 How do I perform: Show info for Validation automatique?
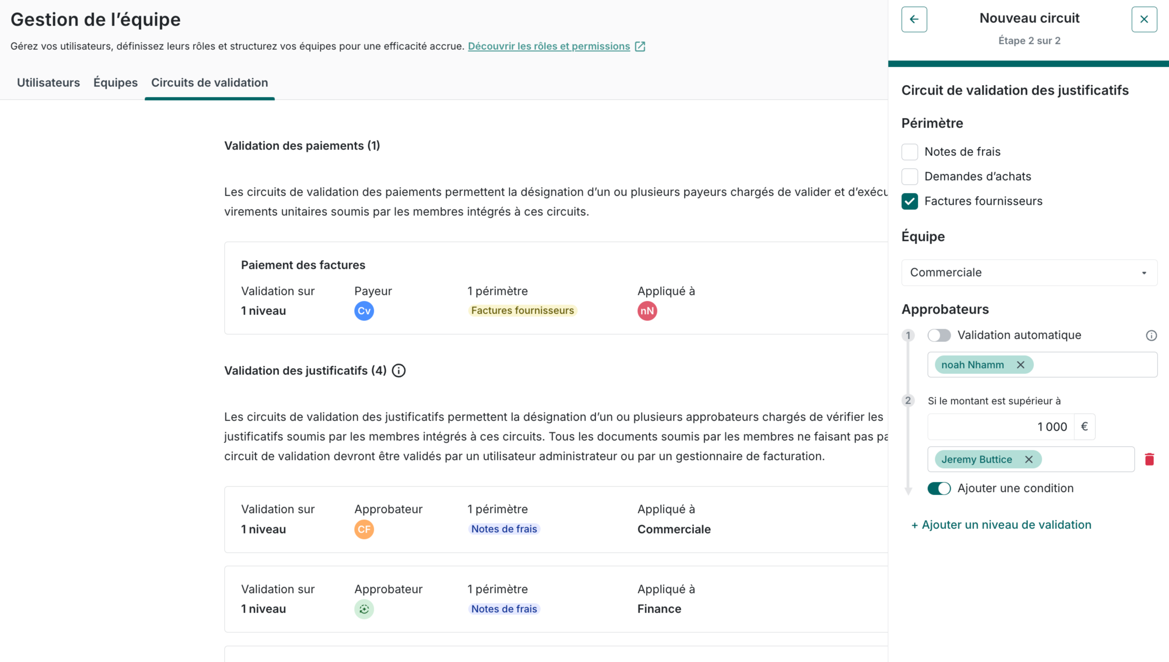click(x=1151, y=336)
